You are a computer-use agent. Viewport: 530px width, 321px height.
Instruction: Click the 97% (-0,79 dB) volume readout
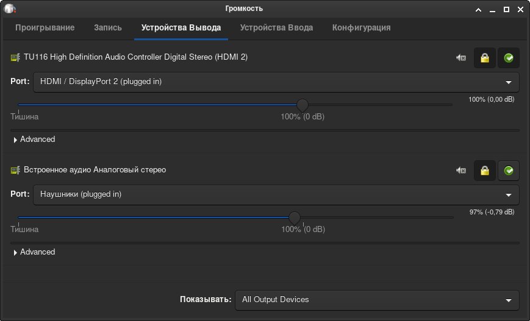tap(492, 213)
